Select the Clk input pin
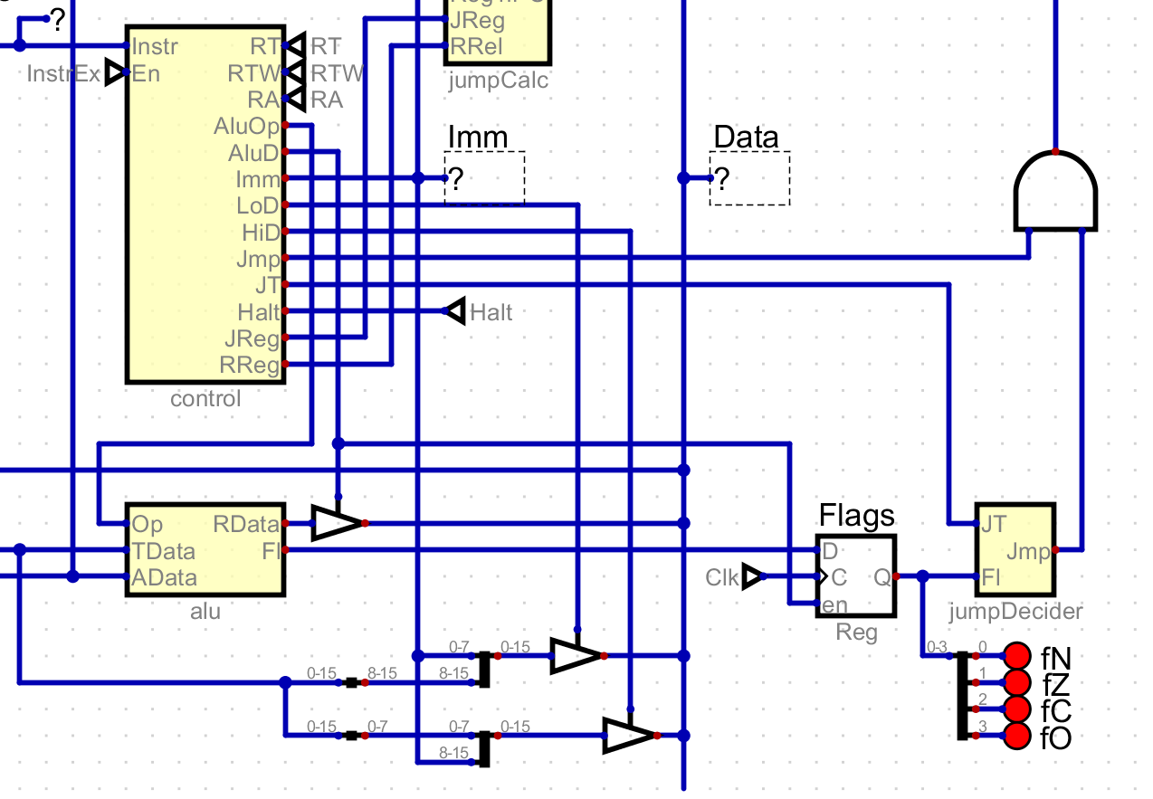This screenshot has width=1153, height=799. [751, 576]
